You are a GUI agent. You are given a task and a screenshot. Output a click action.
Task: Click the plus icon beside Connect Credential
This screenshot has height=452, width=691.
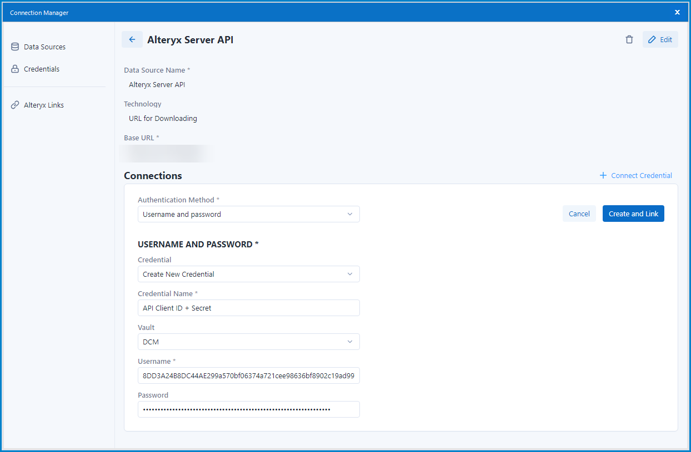[x=603, y=175]
